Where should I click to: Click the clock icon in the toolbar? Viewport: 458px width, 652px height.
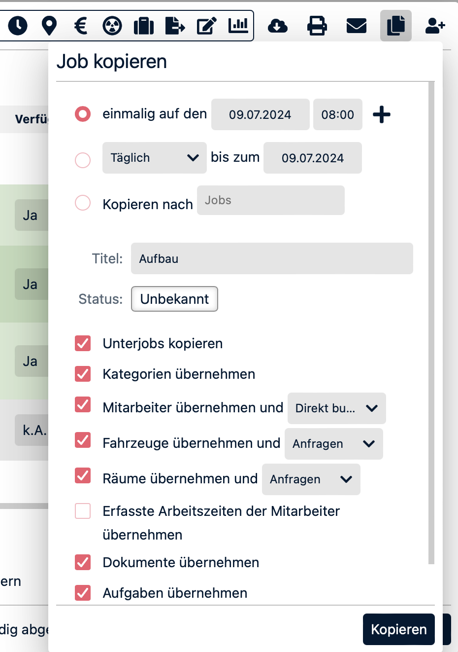pos(18,25)
